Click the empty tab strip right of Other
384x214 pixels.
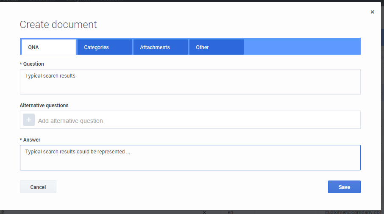tap(302, 47)
